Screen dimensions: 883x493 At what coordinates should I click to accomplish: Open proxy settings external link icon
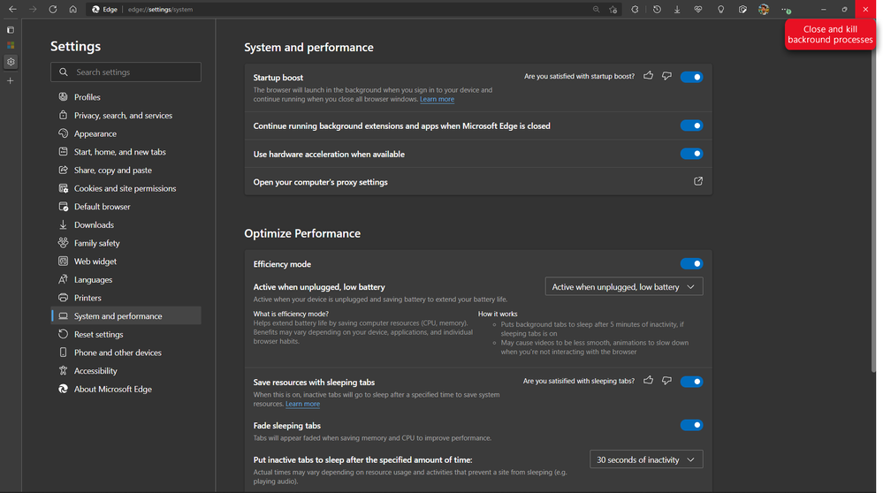coord(698,181)
